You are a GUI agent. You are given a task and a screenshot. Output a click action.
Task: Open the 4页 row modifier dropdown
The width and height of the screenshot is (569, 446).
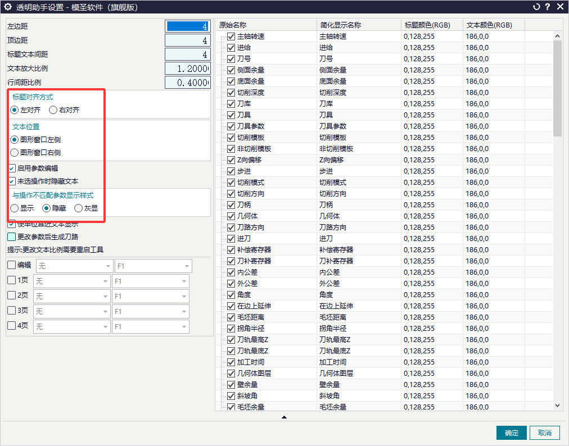71,327
